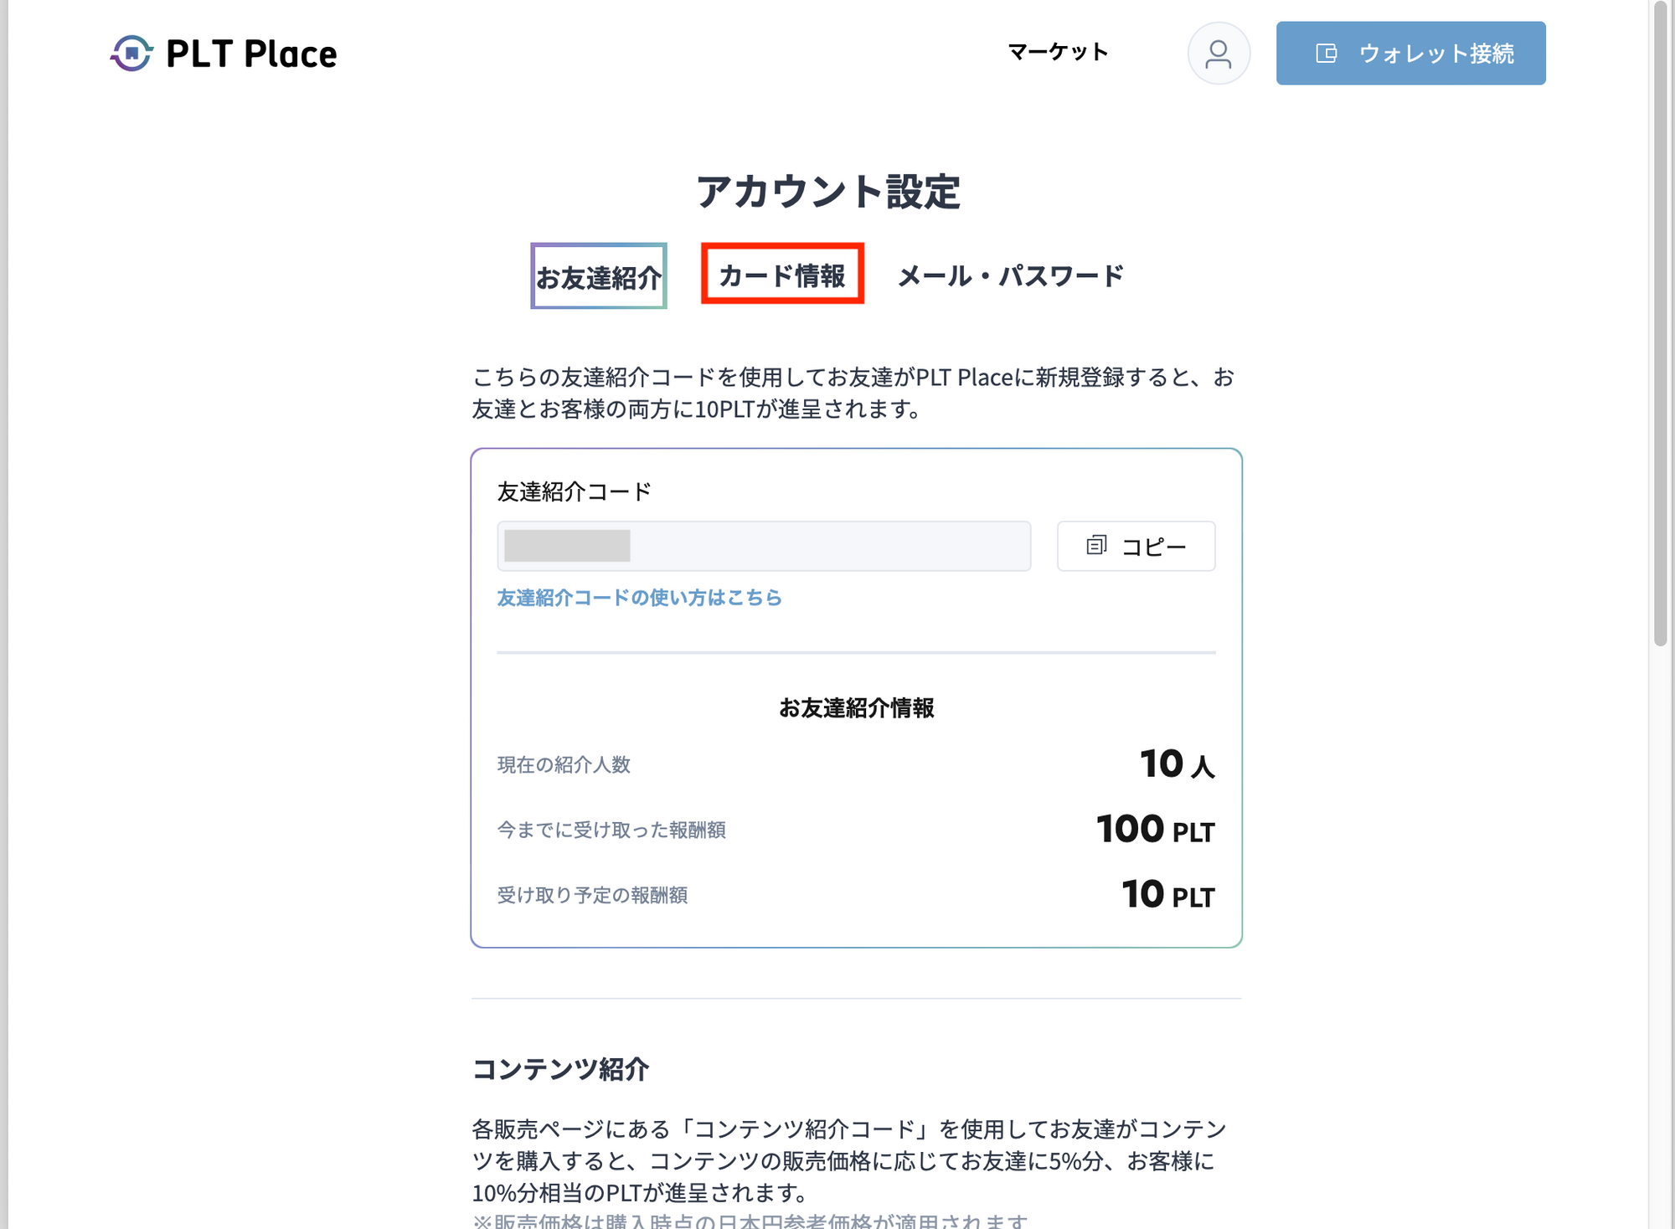Open 友達紹介コードの使い方はこちら link
Viewport: 1675px width, 1229px height.
pos(639,598)
